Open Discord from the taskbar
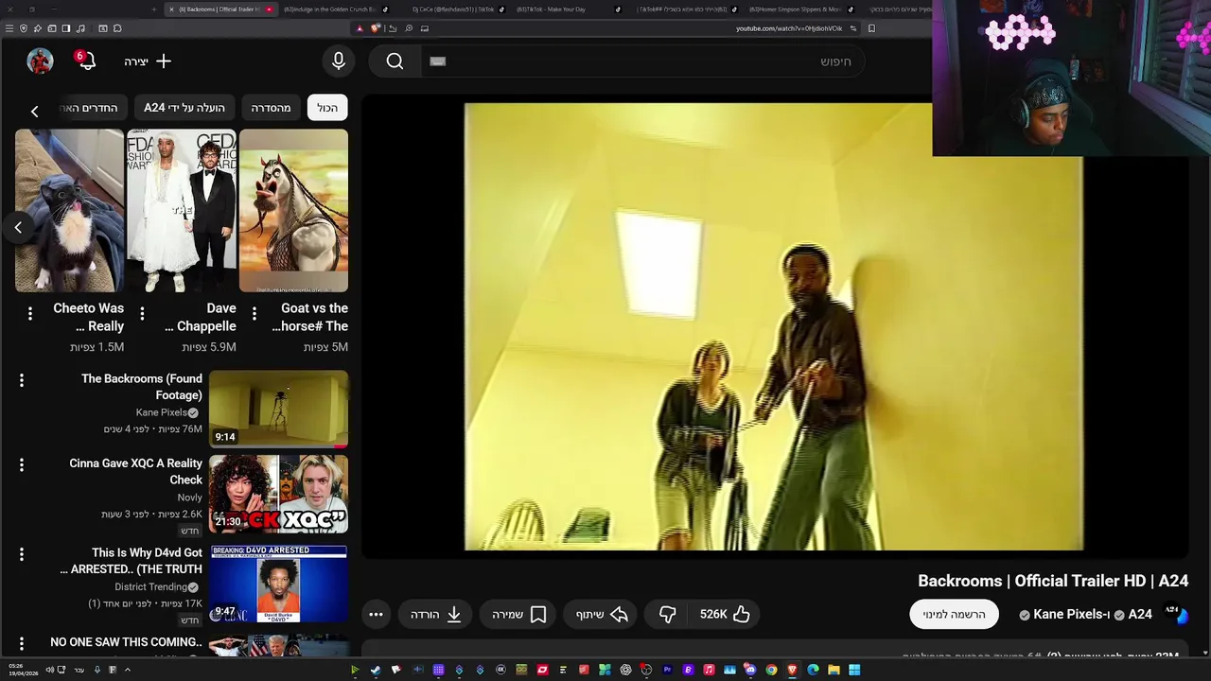This screenshot has width=1211, height=681. 750,670
